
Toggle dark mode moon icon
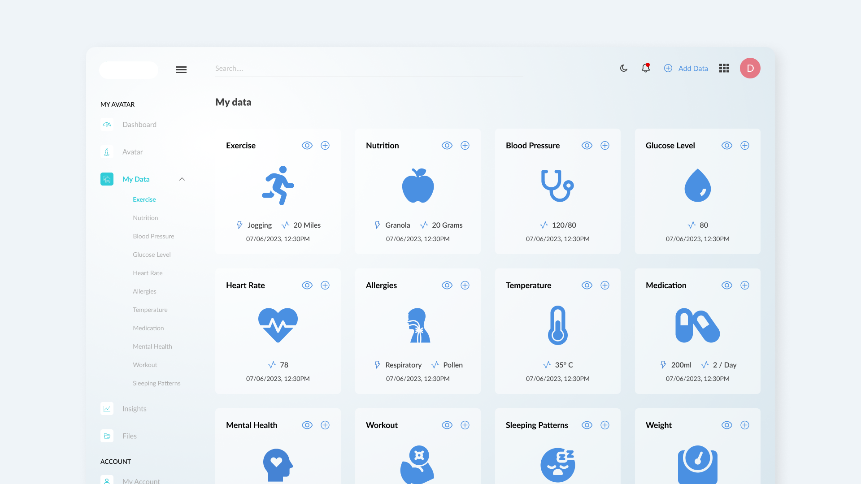tap(624, 68)
